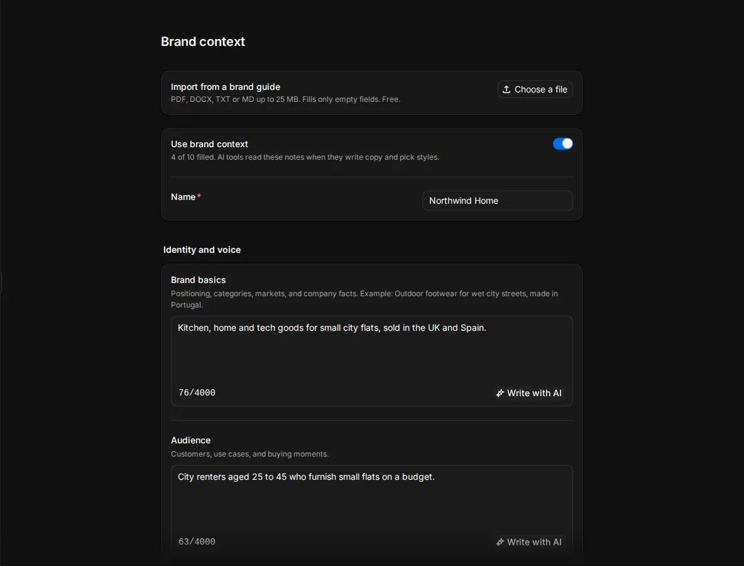Click the sparkle icon in Brand basics box

(500, 393)
